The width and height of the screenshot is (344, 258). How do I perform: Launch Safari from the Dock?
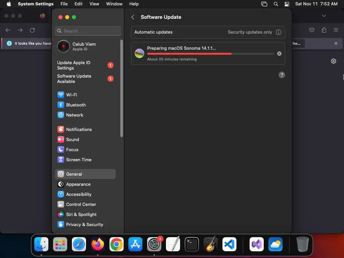coord(79,244)
